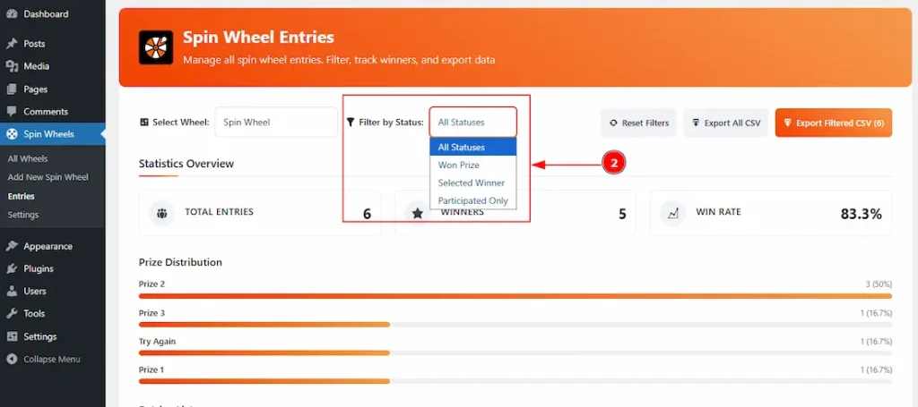The height and width of the screenshot is (407, 918).
Task: Click the Posts pin icon
Action: pyautogui.click(x=12, y=44)
